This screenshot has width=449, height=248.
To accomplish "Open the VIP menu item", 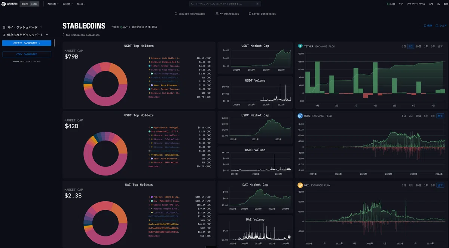I will (401, 4).
